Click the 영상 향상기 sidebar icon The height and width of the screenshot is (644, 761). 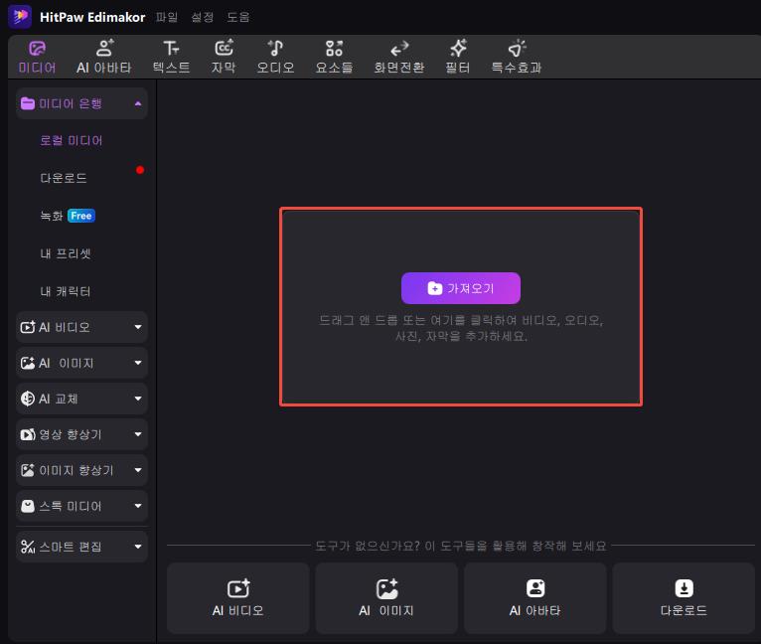(x=28, y=434)
